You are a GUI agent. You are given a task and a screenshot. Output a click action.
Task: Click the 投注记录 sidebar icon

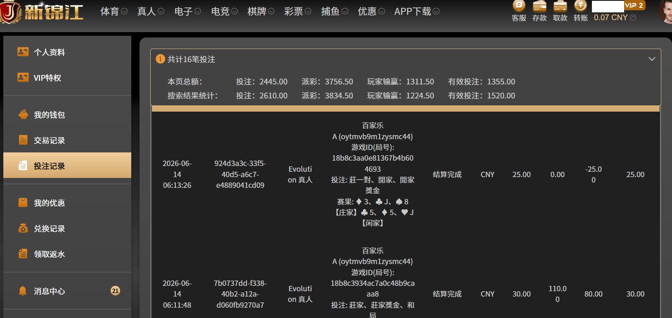coord(23,166)
